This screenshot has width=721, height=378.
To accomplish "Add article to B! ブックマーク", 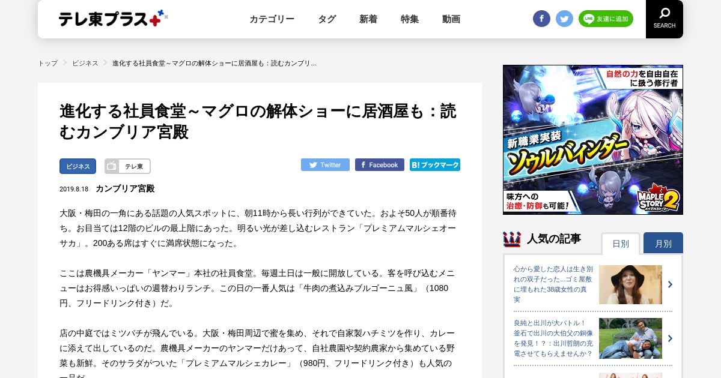I will tap(435, 165).
